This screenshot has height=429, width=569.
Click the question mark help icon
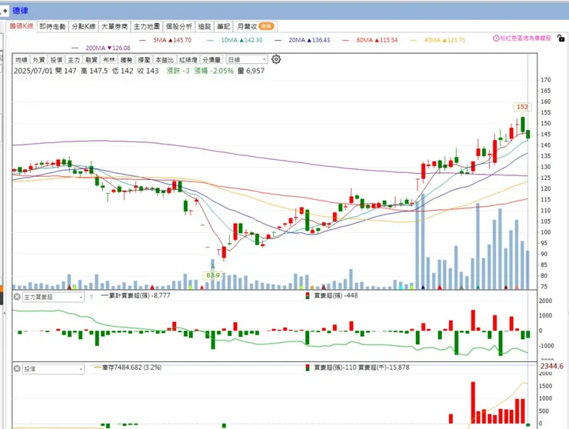(91, 298)
